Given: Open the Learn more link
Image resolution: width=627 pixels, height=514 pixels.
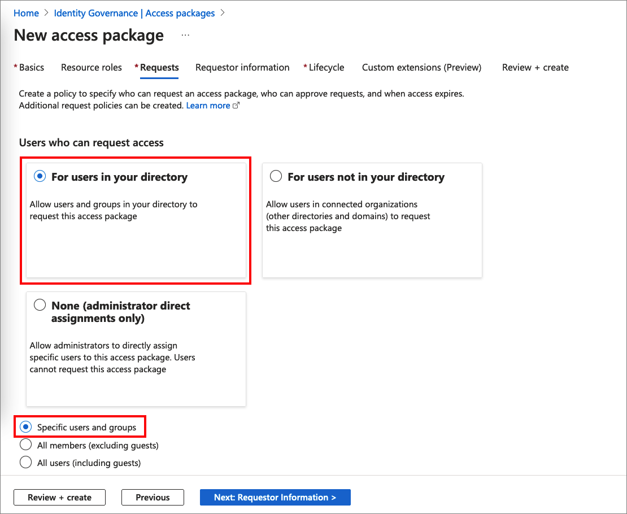Looking at the screenshot, I should click(x=208, y=106).
